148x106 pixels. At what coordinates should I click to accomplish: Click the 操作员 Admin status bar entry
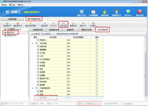click(89, 104)
